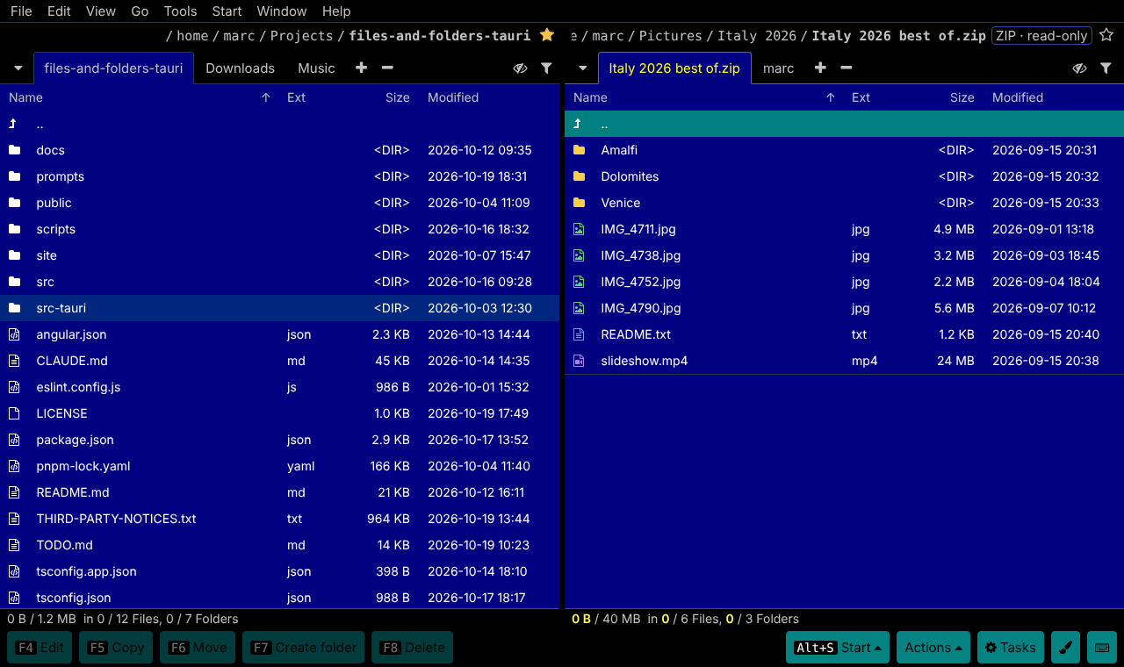The image size is (1124, 667).
Task: Add a new tab in right panel
Action: pyautogui.click(x=820, y=68)
